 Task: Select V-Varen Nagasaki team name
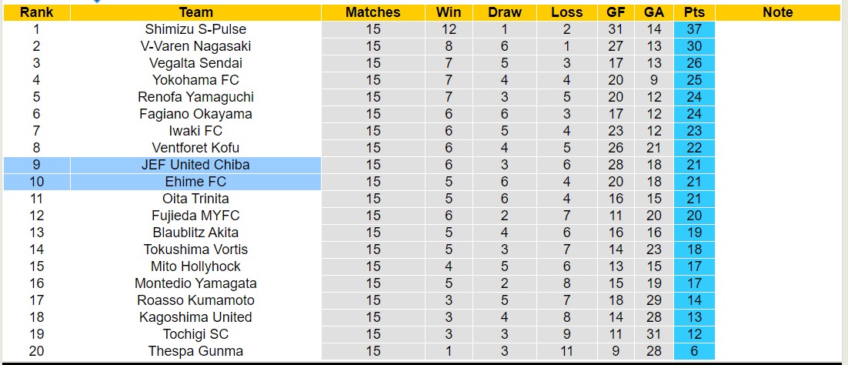195,46
